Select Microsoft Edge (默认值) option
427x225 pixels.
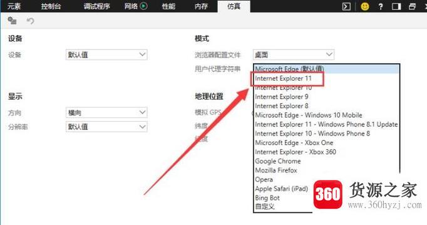coord(327,69)
